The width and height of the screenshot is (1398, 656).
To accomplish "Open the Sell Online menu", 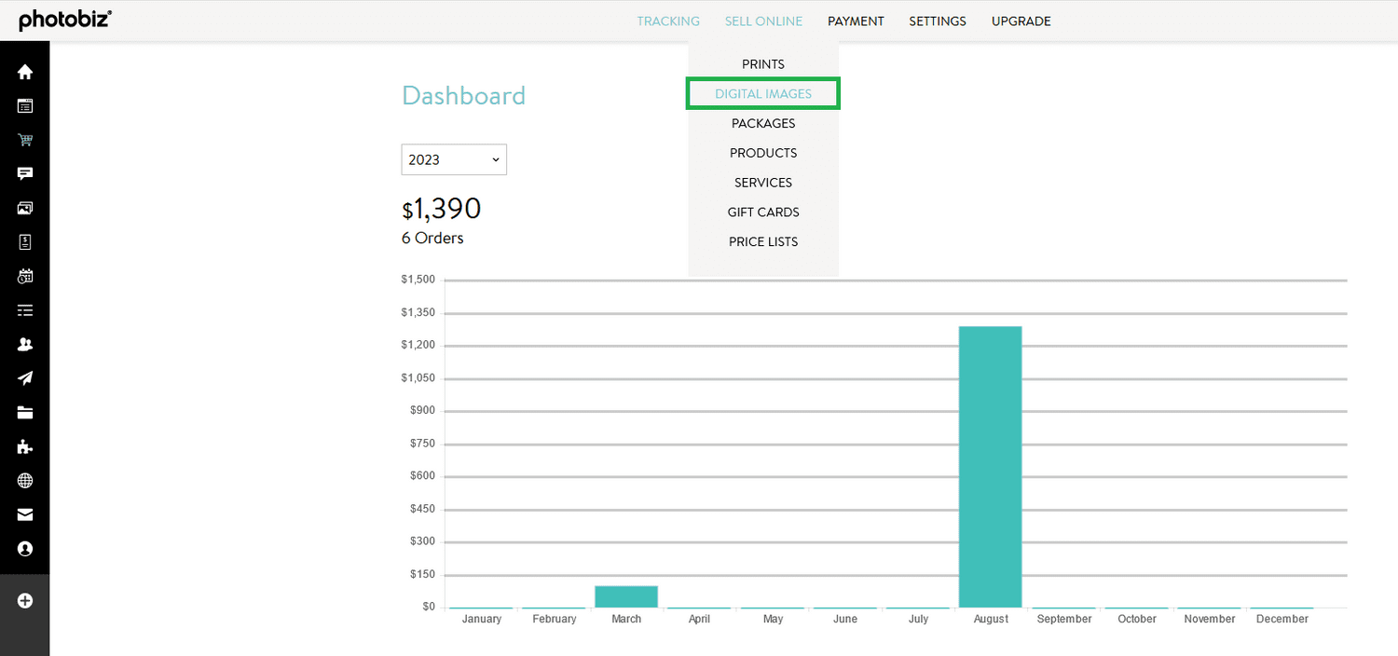I will [x=763, y=20].
